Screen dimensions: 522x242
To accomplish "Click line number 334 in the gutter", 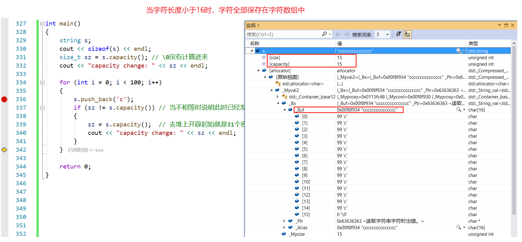I will [x=21, y=83].
